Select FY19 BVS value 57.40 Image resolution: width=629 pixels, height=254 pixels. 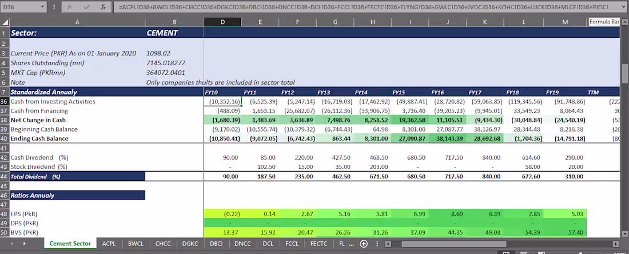566,233
